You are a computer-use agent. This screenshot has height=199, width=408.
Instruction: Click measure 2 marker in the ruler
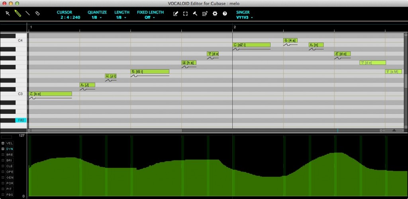click(x=235, y=27)
